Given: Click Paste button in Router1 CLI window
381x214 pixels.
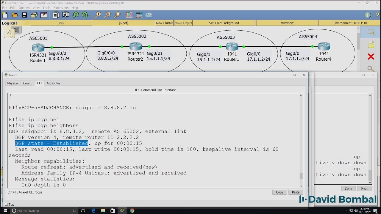Looking at the screenshot, I should click(x=296, y=192).
